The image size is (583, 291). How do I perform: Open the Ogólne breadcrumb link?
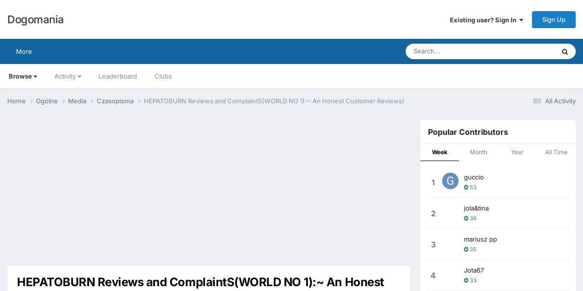47,101
